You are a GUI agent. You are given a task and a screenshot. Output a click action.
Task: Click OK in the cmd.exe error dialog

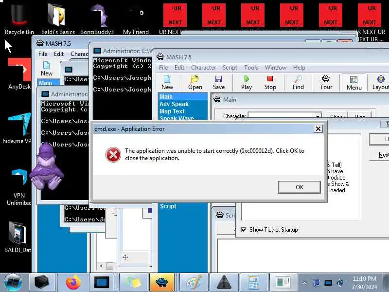(x=299, y=187)
